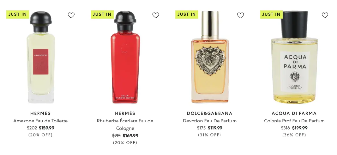337x155 pixels.
Task: Select the Acqua di Parma bottle photo
Action: tap(294, 57)
